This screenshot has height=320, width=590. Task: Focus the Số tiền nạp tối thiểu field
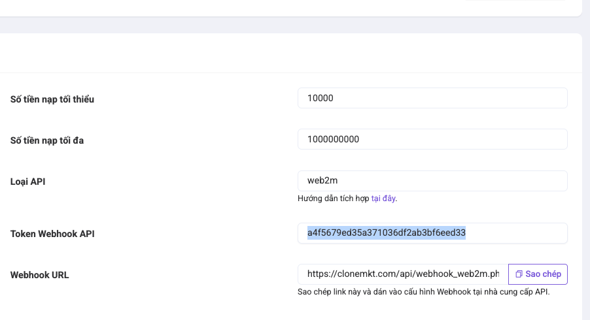coord(432,98)
